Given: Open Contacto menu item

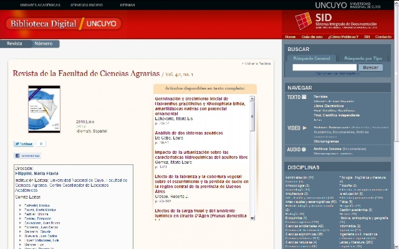Looking at the screenshot, I should tap(383, 37).
